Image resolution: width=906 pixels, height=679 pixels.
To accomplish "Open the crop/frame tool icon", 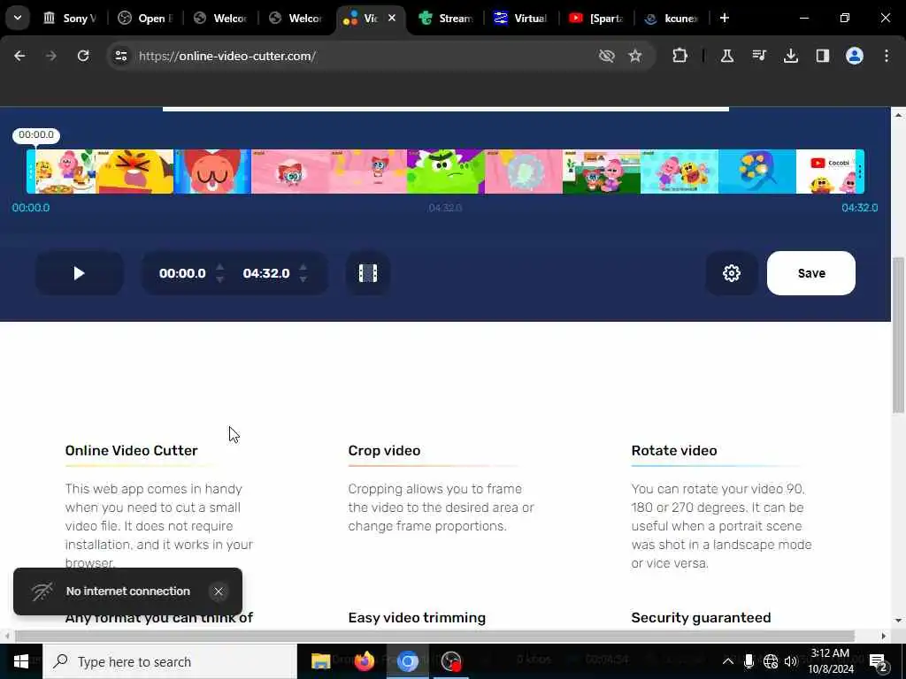I will 367,273.
